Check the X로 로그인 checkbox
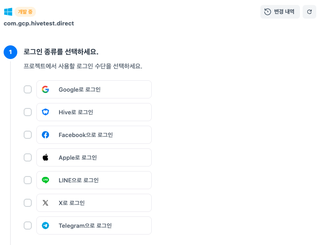The image size is (319, 245). pyautogui.click(x=28, y=203)
